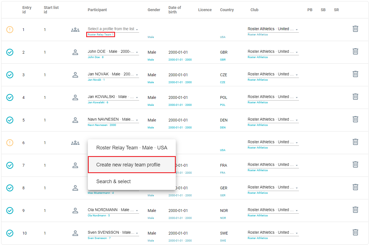This screenshot has width=370, height=246.
Task: Click person icon in Jan KOWALSKI row
Action: (75, 97)
